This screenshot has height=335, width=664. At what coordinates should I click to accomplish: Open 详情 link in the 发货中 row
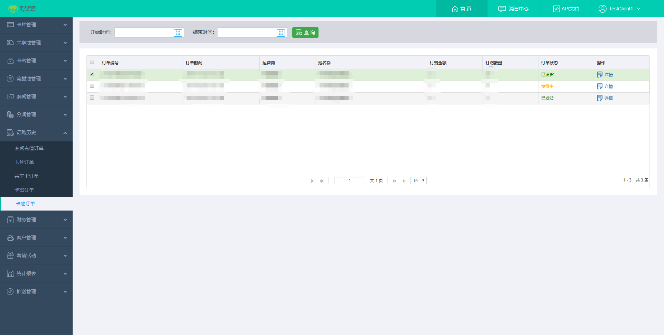tap(609, 86)
